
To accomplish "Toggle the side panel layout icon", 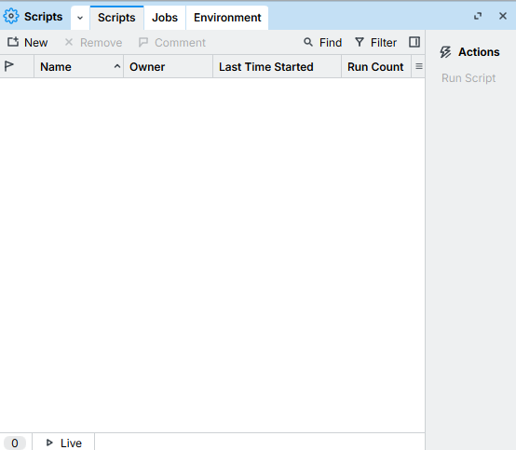I will point(414,42).
